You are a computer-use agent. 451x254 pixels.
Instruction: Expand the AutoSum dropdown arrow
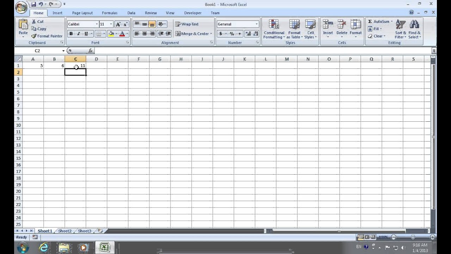click(x=391, y=22)
